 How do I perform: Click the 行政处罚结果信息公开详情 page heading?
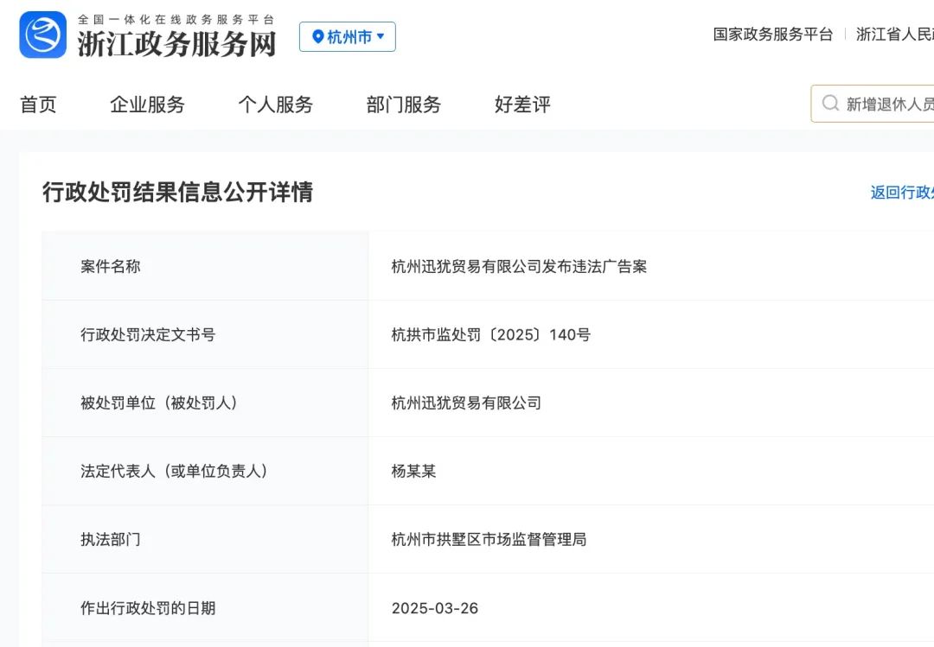177,193
